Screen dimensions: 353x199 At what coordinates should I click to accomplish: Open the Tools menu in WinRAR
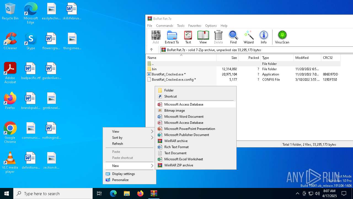point(181,25)
